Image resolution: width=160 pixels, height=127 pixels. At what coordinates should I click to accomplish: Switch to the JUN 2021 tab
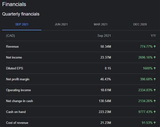click(61, 24)
